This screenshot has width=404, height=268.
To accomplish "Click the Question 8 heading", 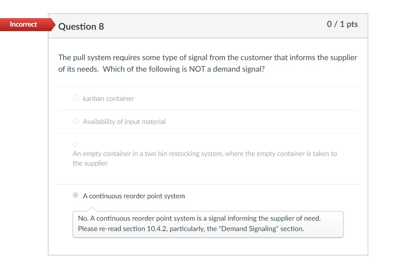I will [81, 26].
